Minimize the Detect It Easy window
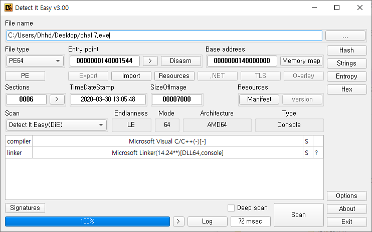 pos(314,8)
